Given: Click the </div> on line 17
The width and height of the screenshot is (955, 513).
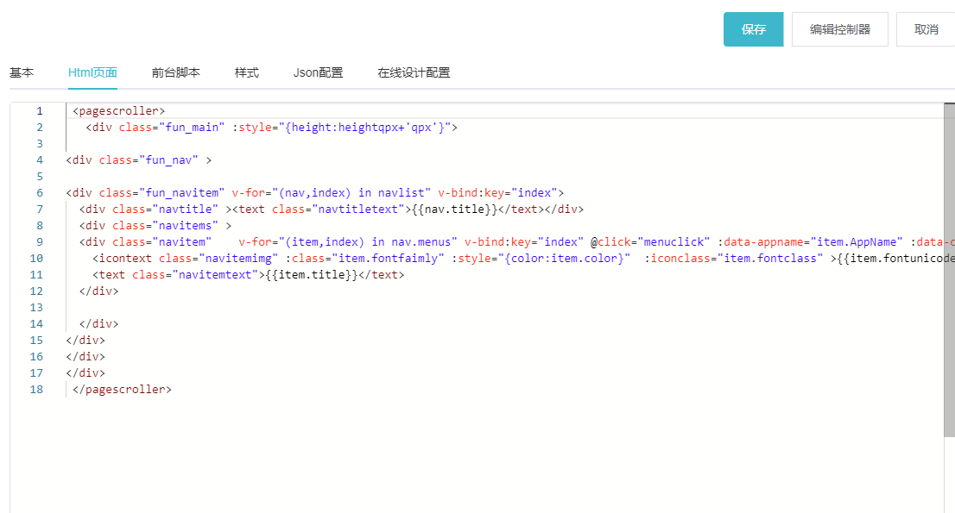Looking at the screenshot, I should (85, 373).
